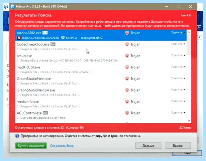Click the Sophos shield icon beside ML/PE-A
The height and width of the screenshot is (161, 206).
click(63, 38)
